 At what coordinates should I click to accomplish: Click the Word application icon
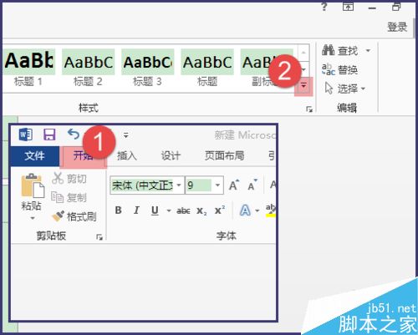click(26, 135)
